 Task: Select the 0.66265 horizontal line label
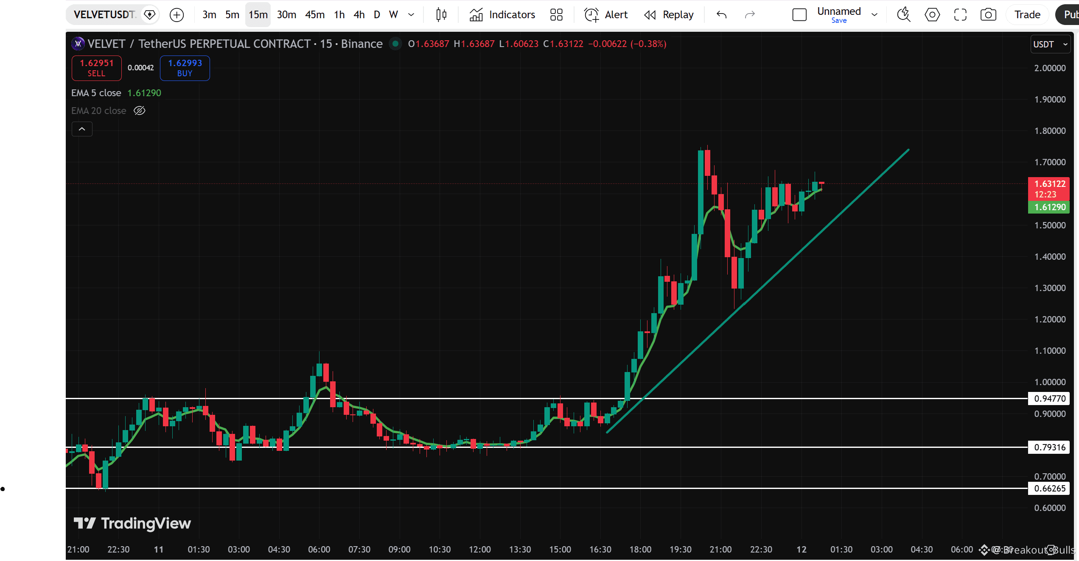[x=1049, y=488]
